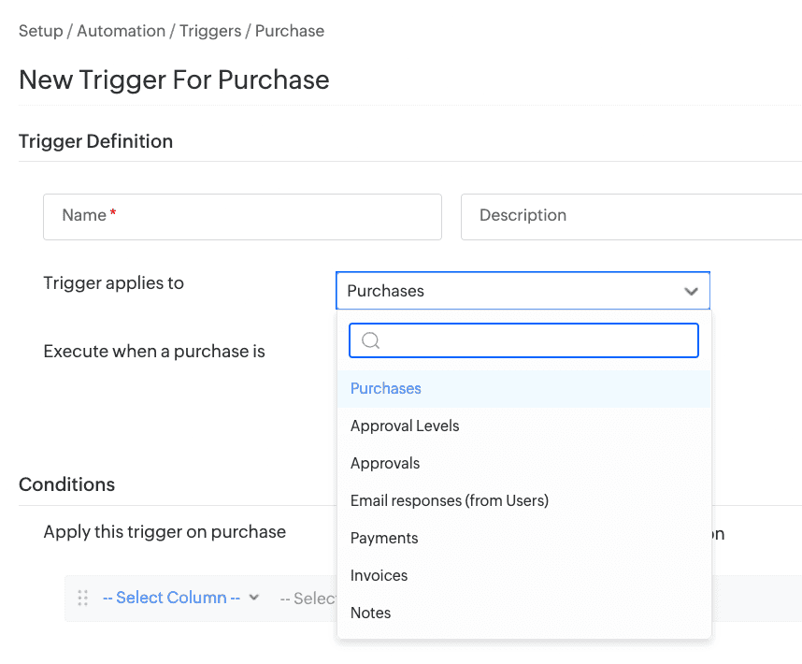This screenshot has width=802, height=664.
Task: Go to Setup in breadcrumb
Action: pos(40,31)
